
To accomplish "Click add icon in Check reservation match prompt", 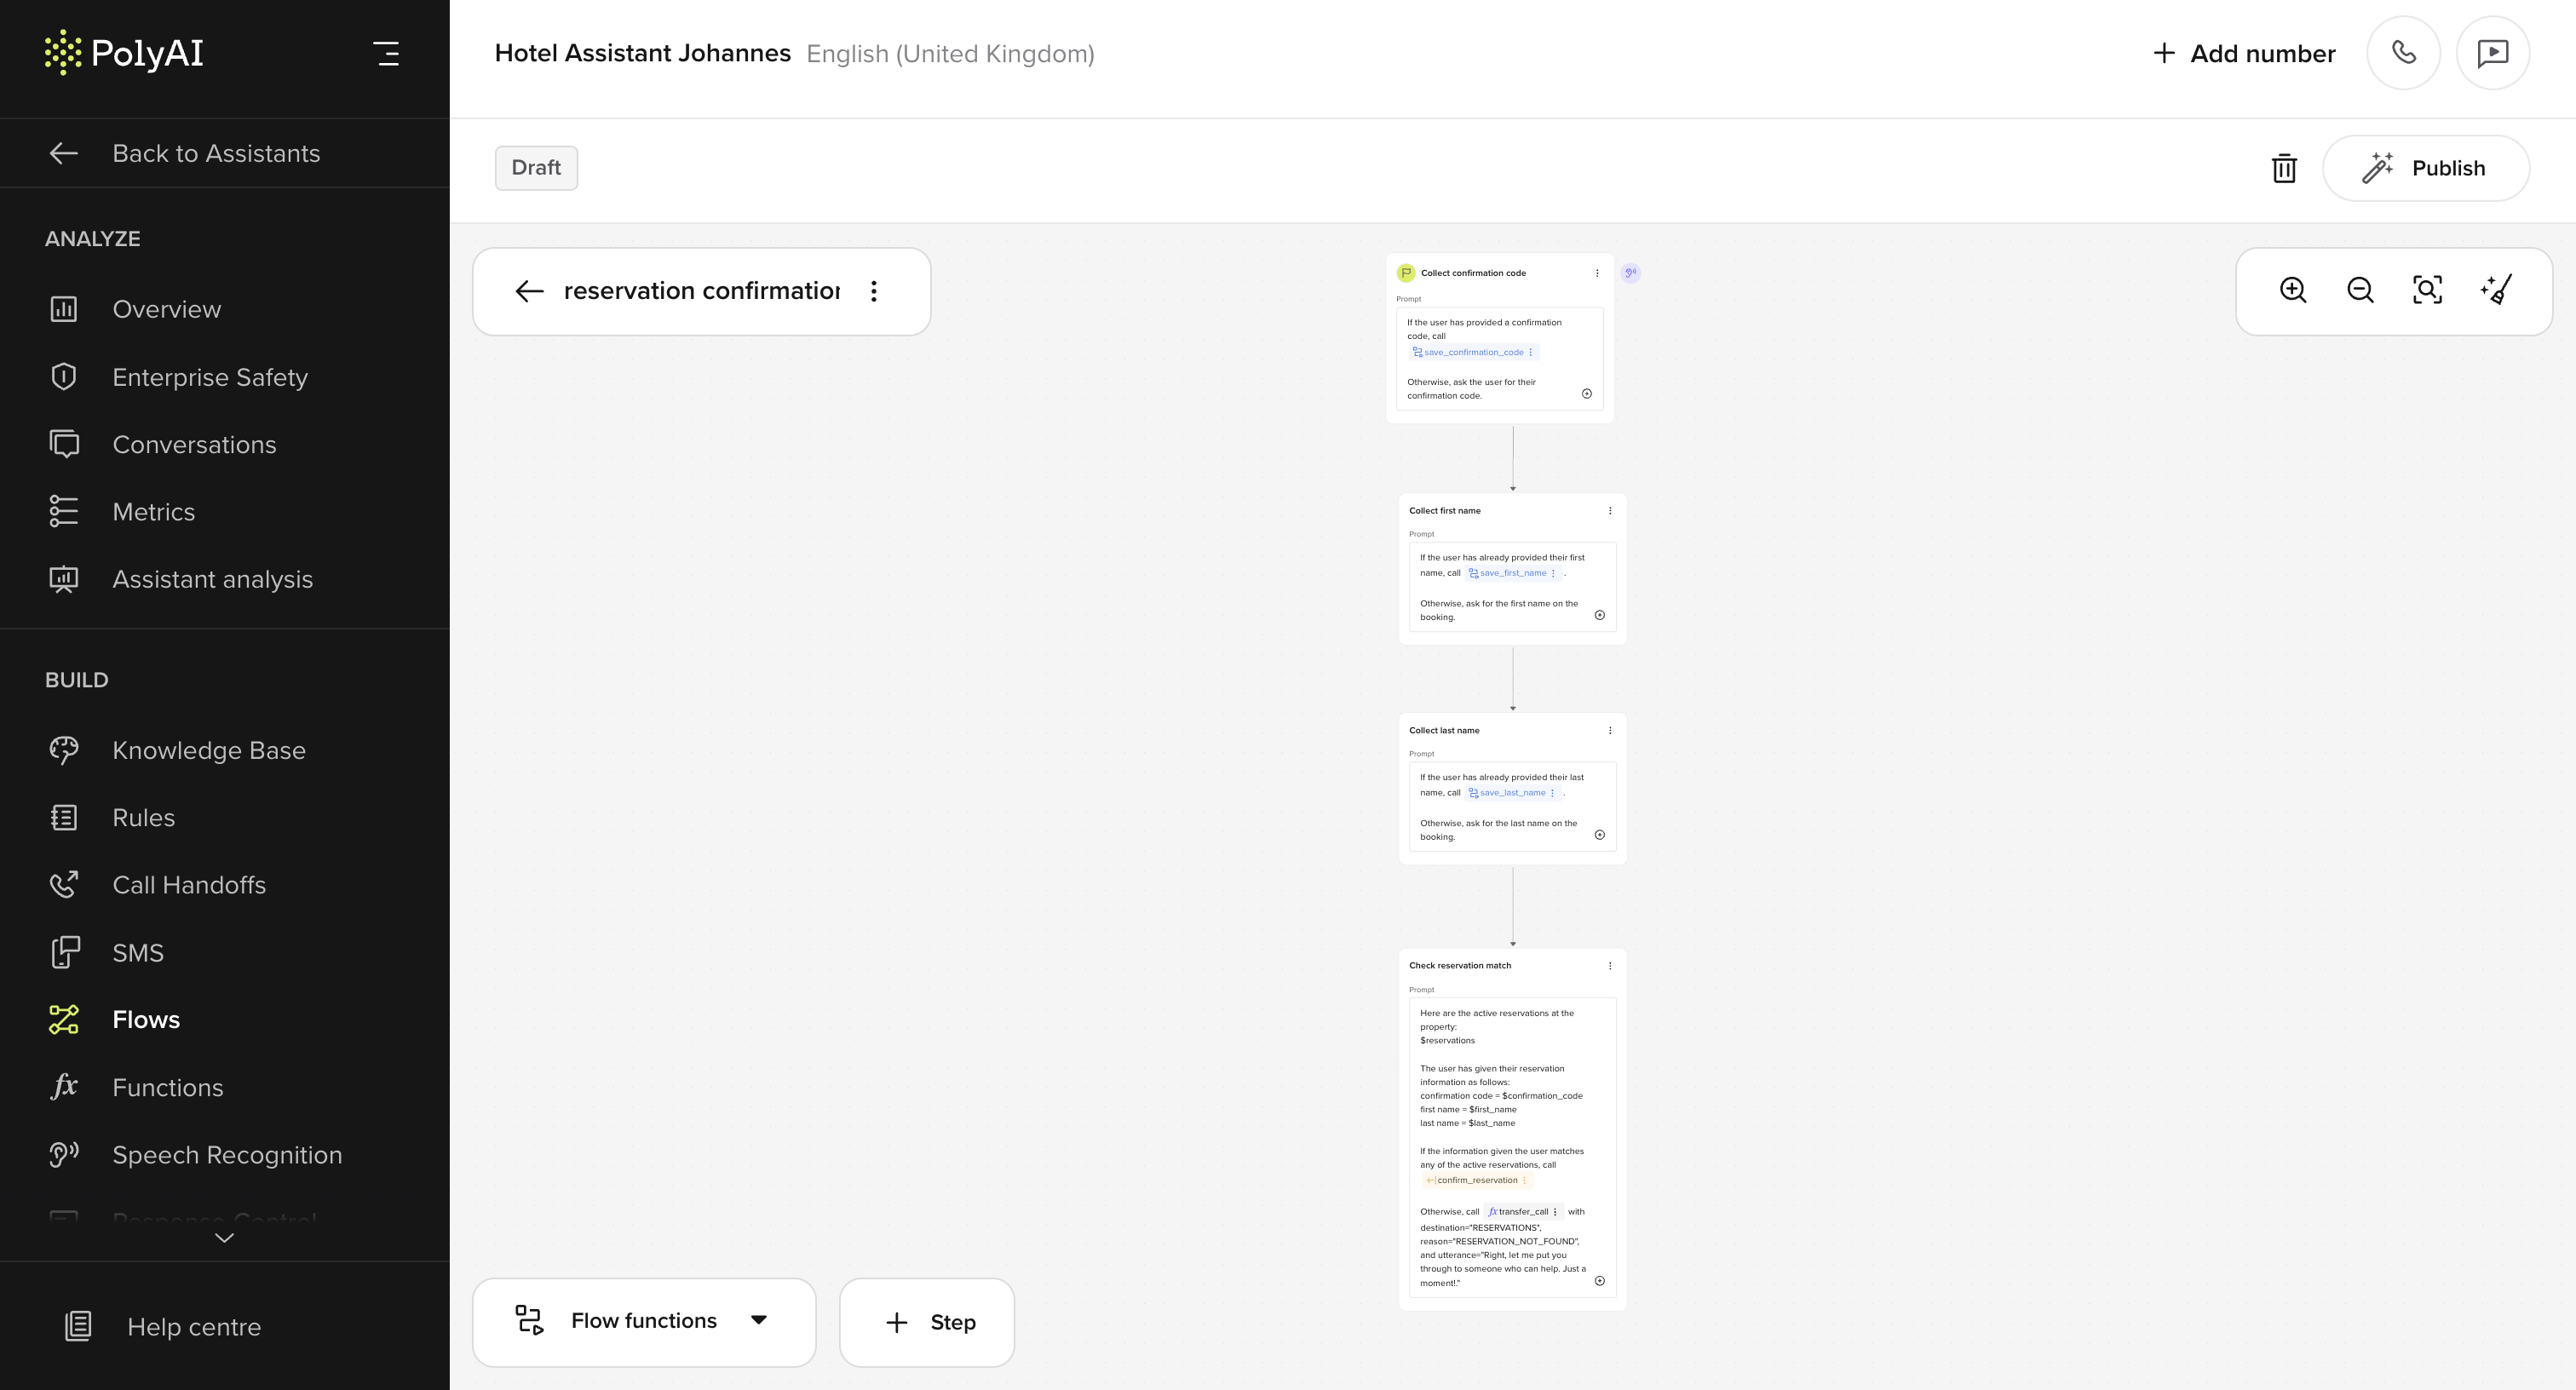I will [x=1600, y=1281].
